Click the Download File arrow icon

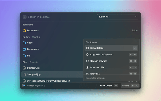(x=87, y=67)
